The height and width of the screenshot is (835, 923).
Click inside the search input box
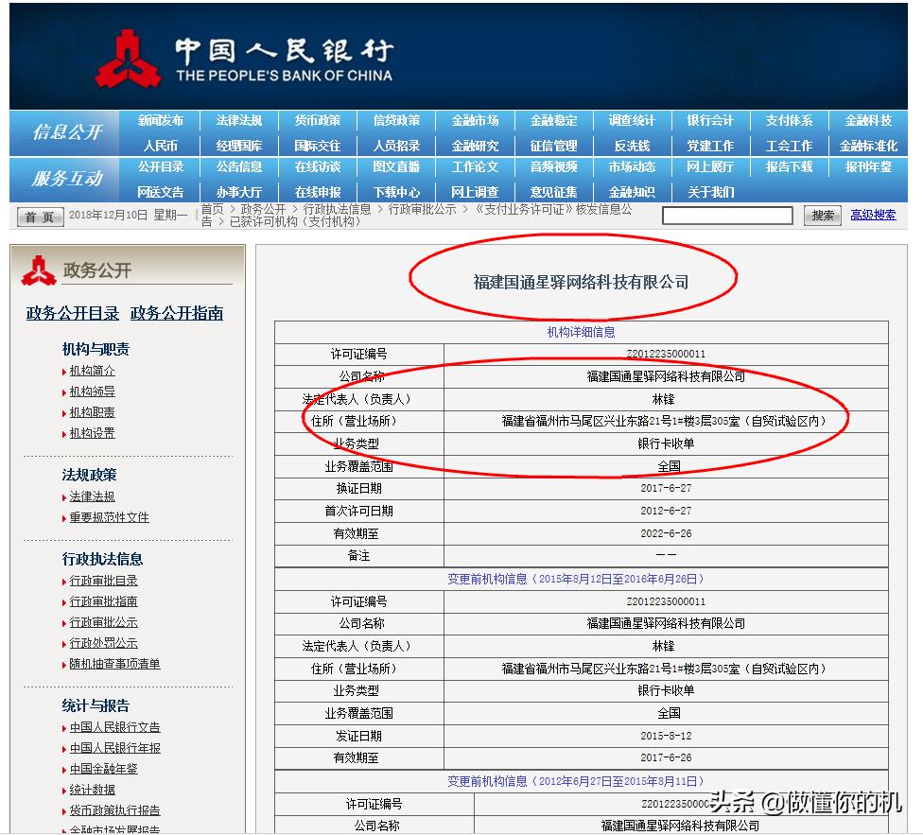[x=726, y=215]
